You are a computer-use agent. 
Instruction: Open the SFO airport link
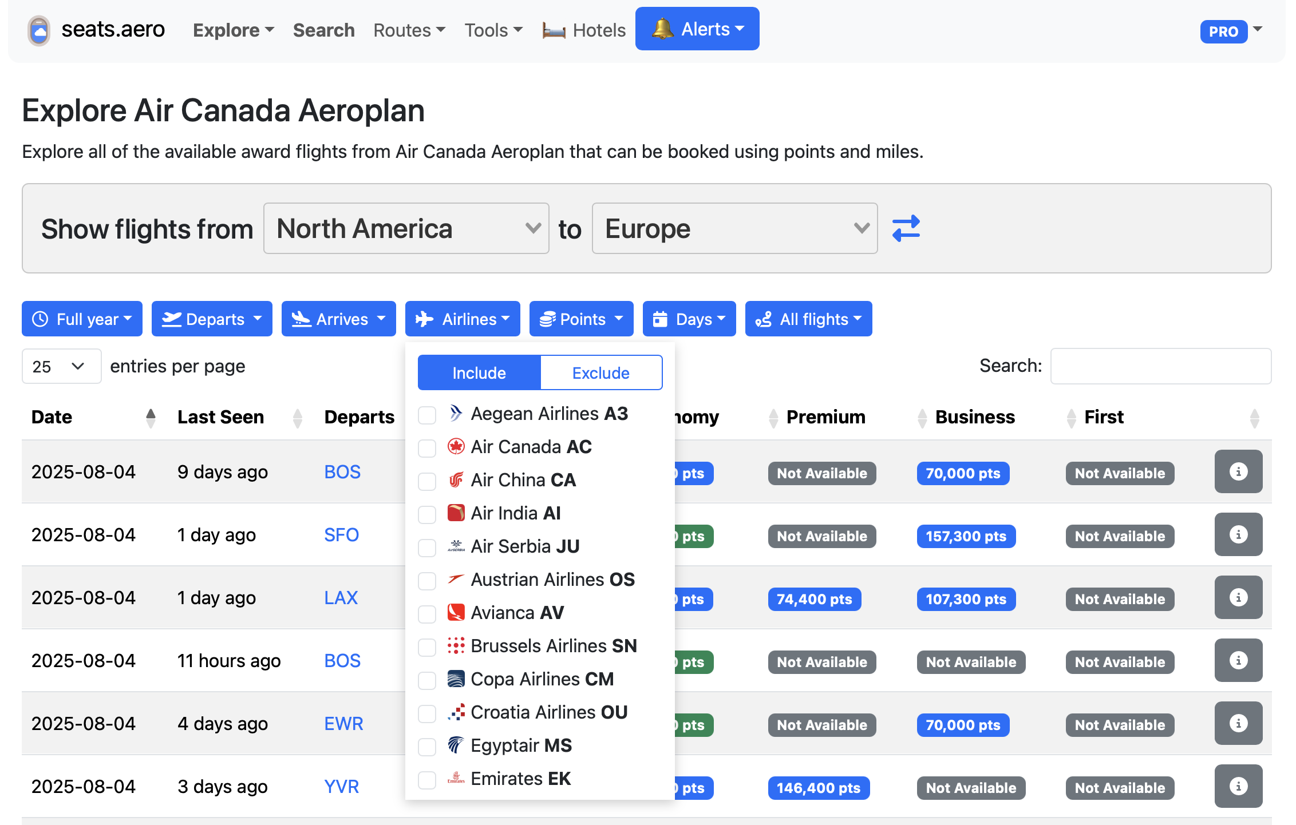pos(341,535)
